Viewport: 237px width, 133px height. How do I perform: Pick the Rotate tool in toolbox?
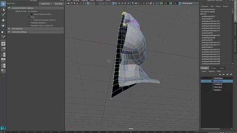pyautogui.click(x=3, y=25)
